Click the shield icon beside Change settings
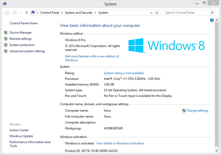 pos(184,110)
